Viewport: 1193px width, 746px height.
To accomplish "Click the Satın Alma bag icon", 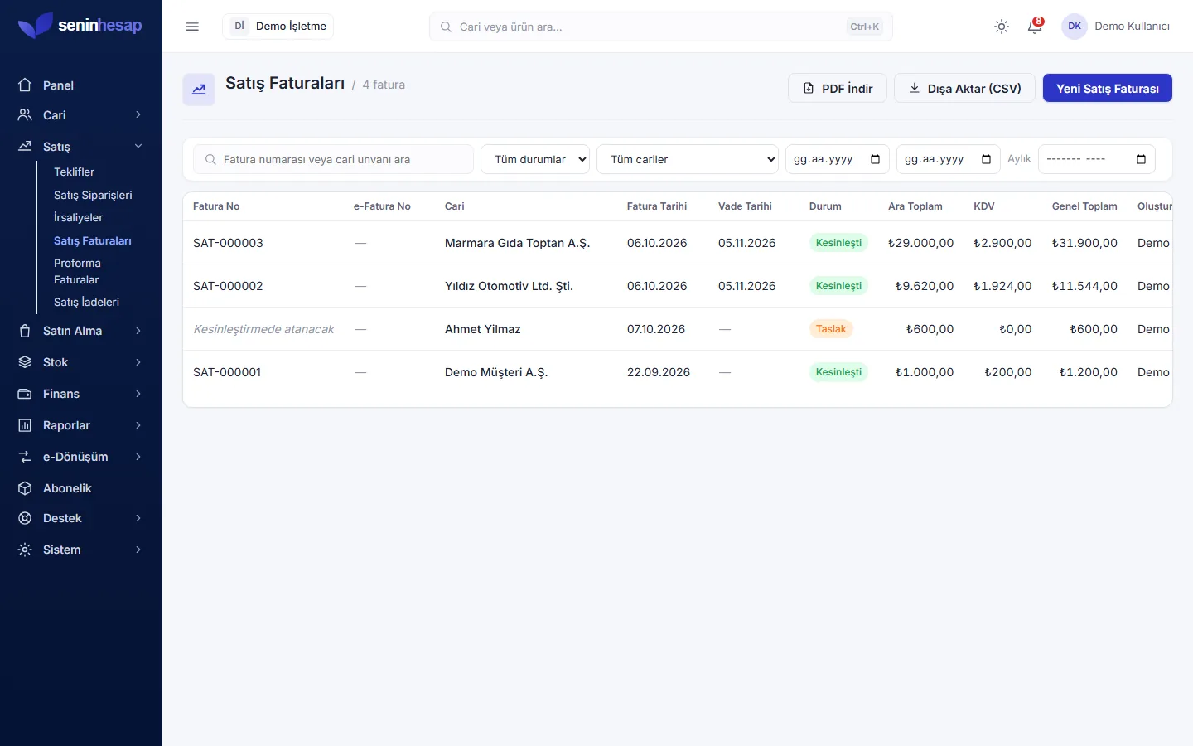I will [25, 331].
